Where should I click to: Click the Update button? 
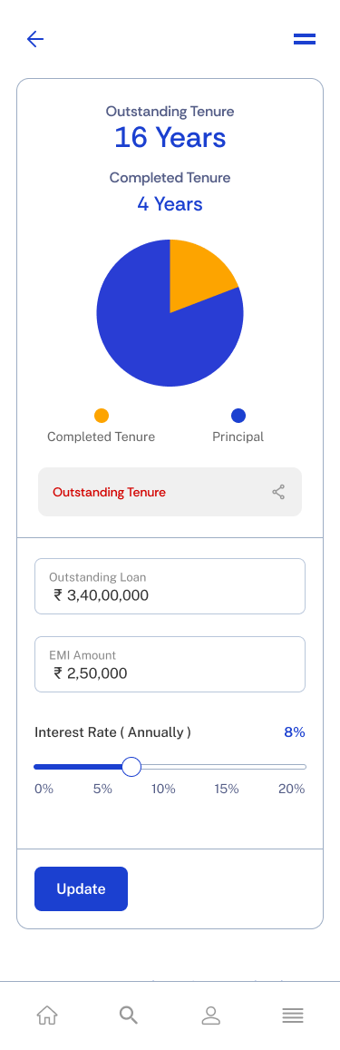(x=81, y=888)
